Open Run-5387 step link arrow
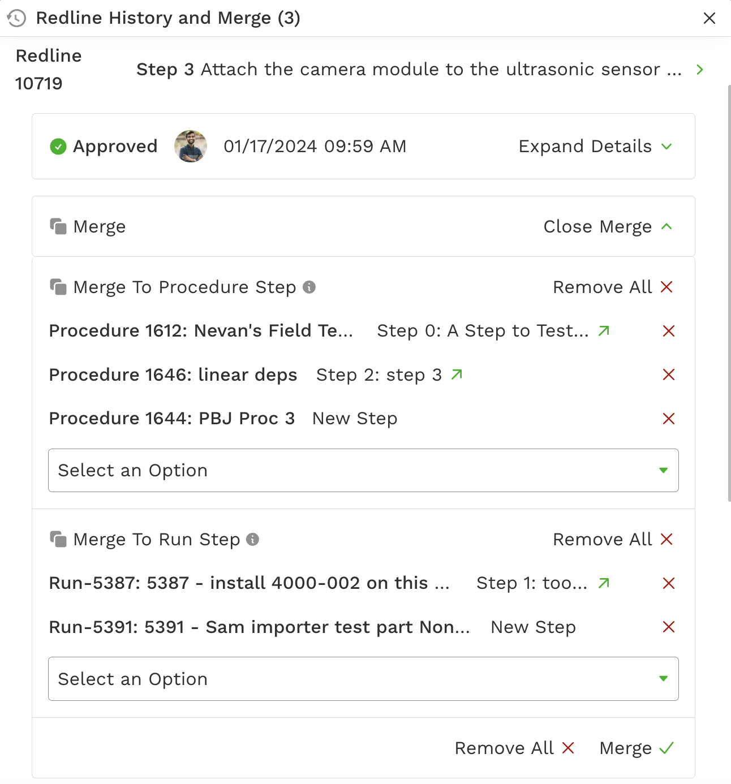Viewport: 731px width, 784px height. pyautogui.click(x=604, y=583)
